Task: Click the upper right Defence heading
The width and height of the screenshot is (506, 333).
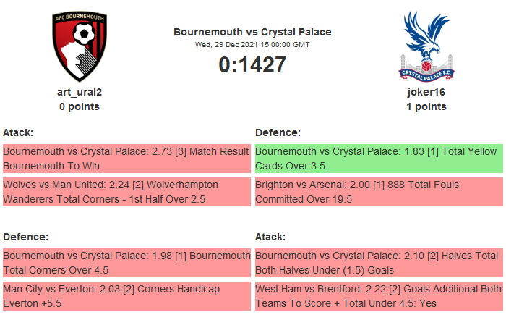Action: coord(278,132)
